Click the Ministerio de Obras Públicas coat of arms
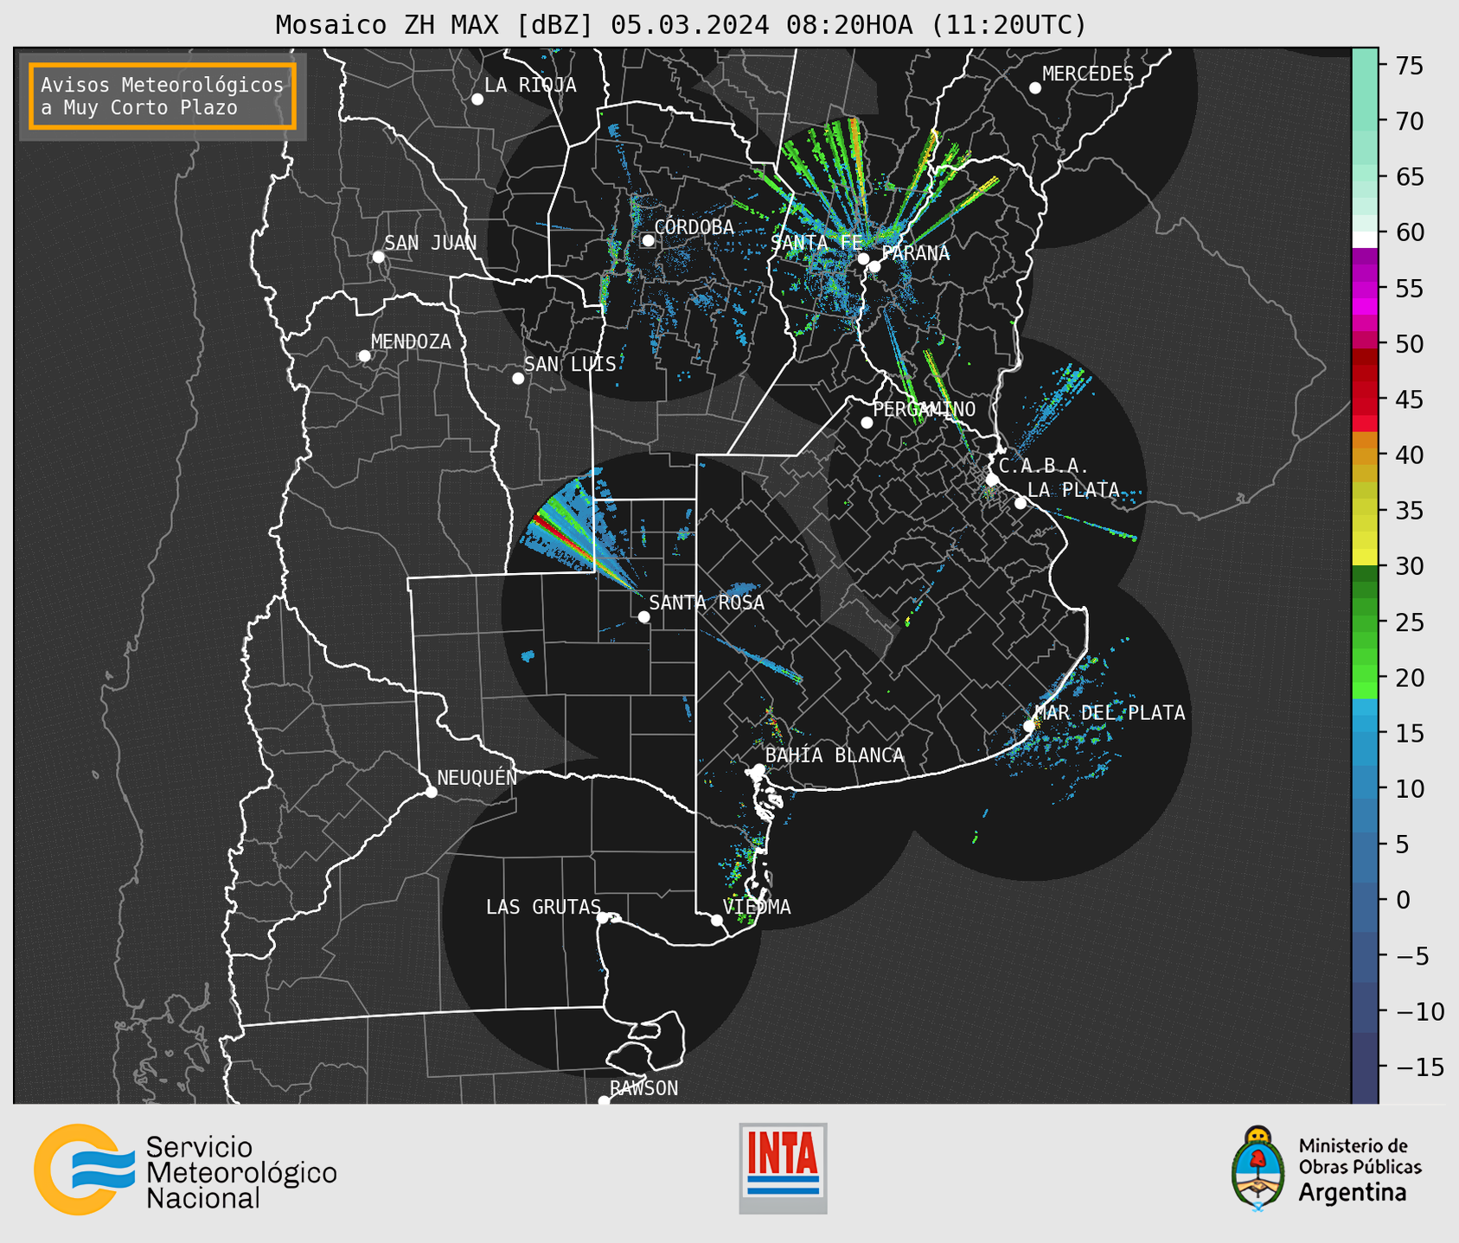The image size is (1459, 1243). click(1258, 1168)
